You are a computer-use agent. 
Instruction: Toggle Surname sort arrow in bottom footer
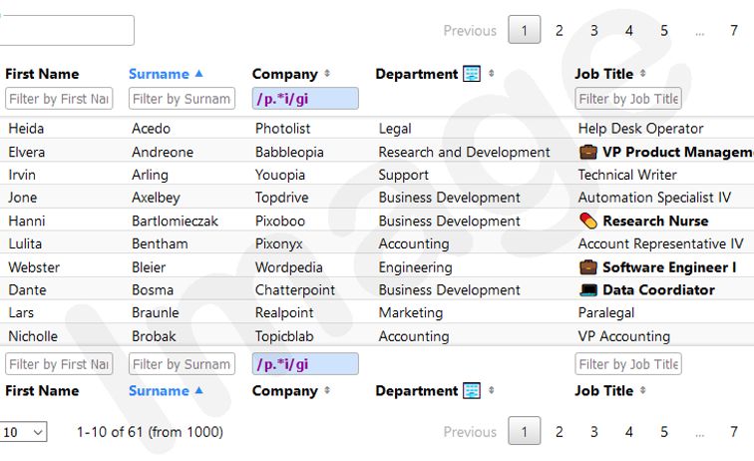pyautogui.click(x=198, y=391)
